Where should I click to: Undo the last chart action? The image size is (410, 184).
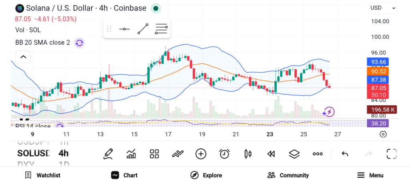click(x=345, y=154)
